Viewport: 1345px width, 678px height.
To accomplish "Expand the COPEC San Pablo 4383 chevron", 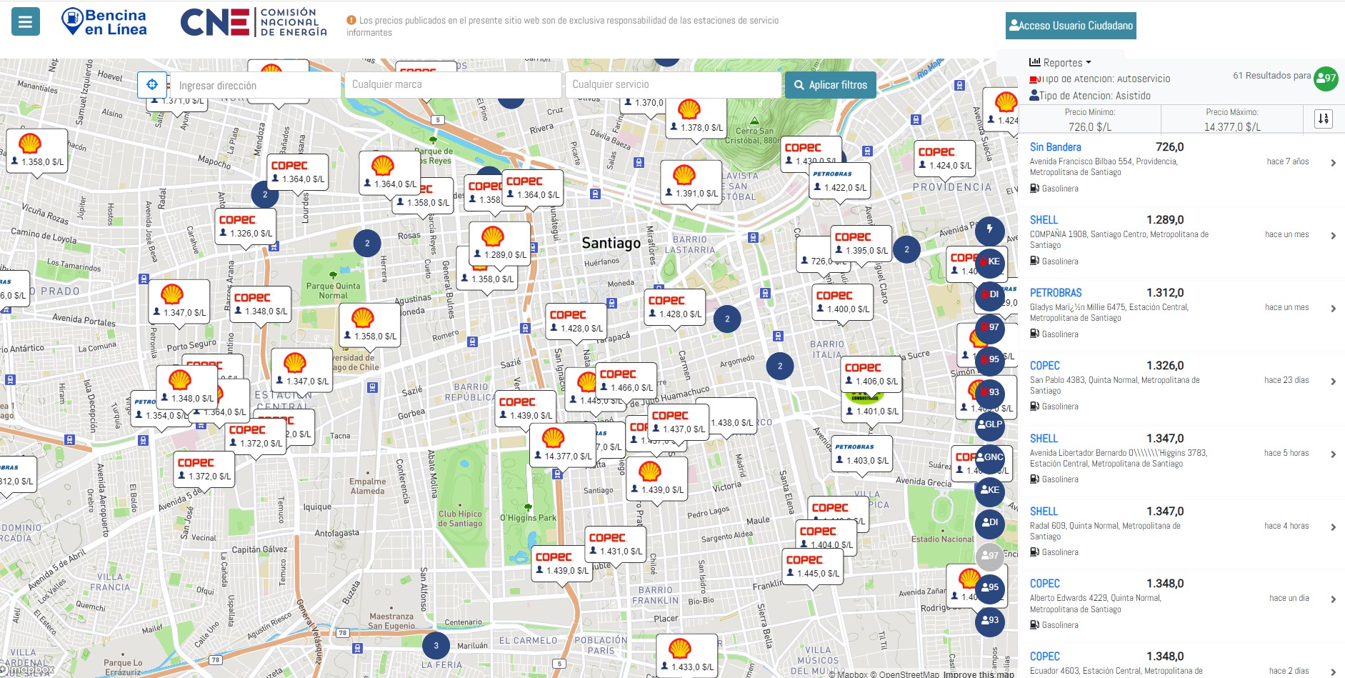I will pos(1333,382).
